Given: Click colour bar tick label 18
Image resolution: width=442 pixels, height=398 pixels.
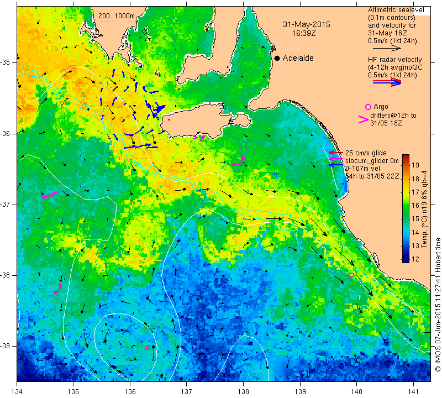Looking at the screenshot, I should click(x=415, y=179).
